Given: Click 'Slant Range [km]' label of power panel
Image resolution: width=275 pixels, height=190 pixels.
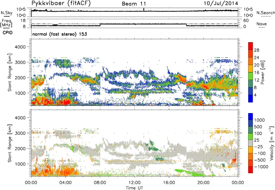Looking at the screenshot, I should coord(10,72).
